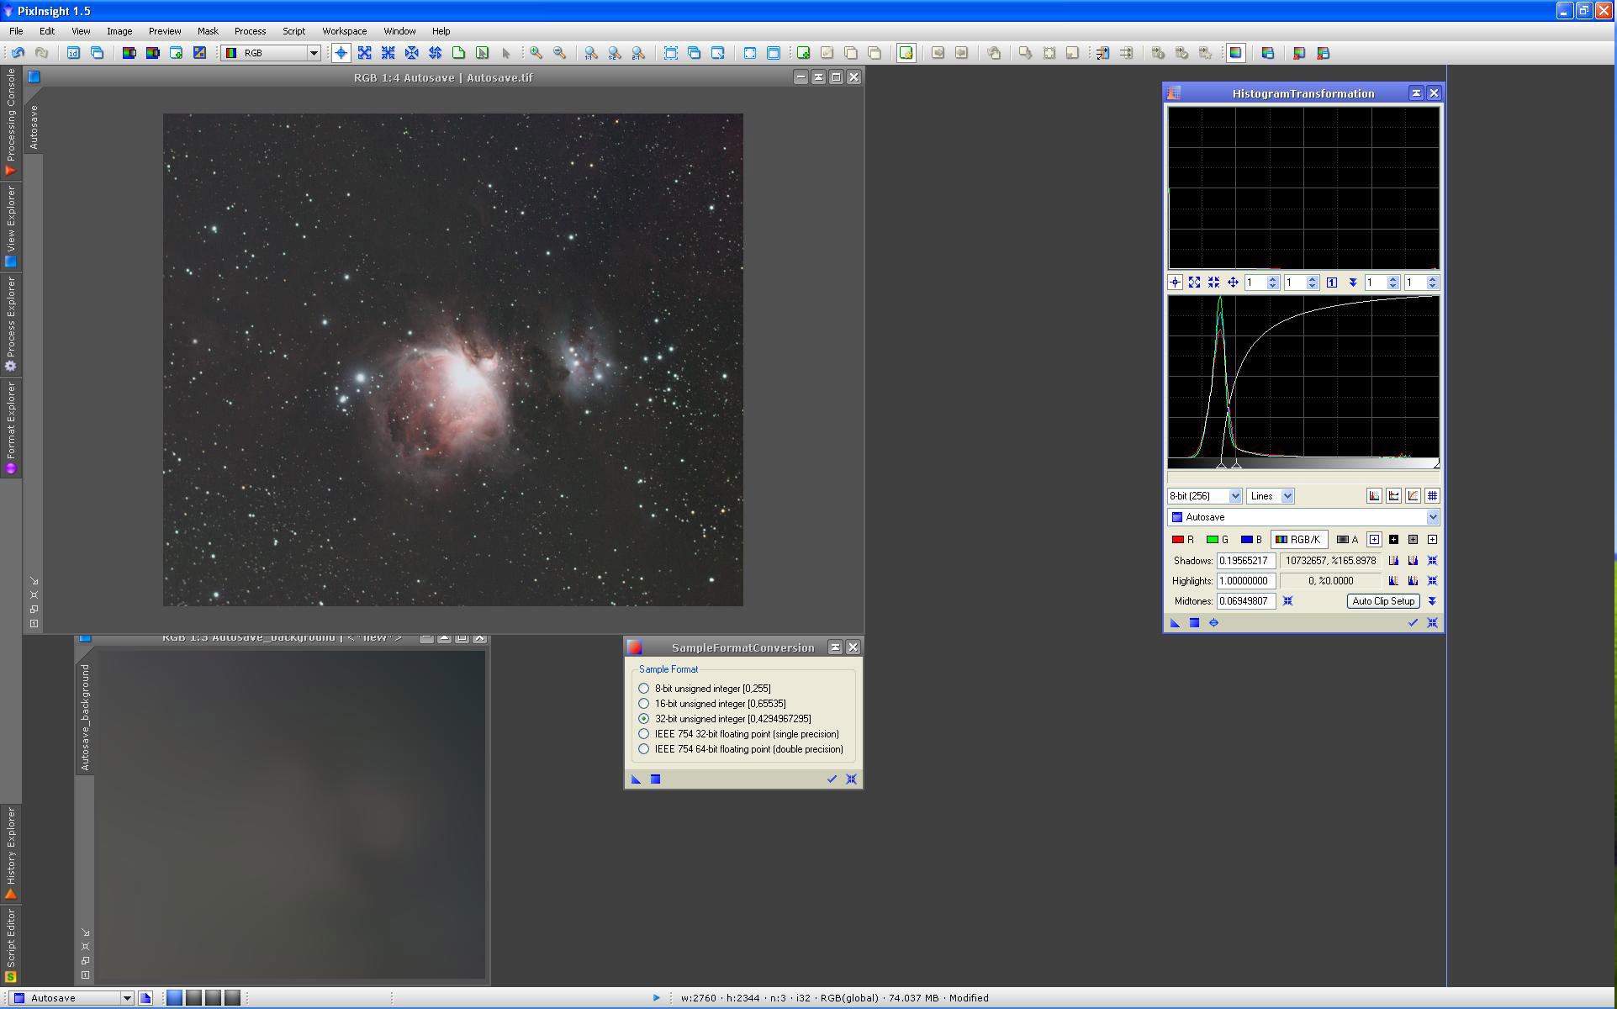Select the A alpha channel
1617x1009 pixels.
[1348, 540]
